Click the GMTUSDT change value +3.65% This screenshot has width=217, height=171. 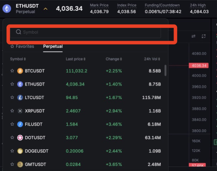114,164
